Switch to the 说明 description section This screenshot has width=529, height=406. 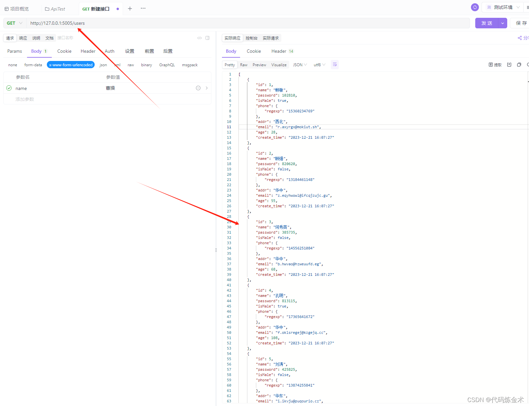36,38
